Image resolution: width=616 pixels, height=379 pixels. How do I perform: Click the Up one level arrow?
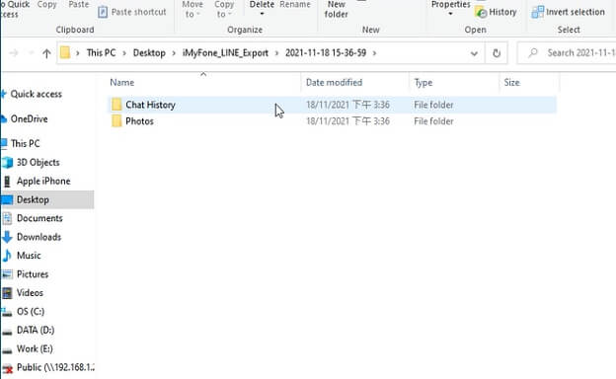(x=46, y=53)
